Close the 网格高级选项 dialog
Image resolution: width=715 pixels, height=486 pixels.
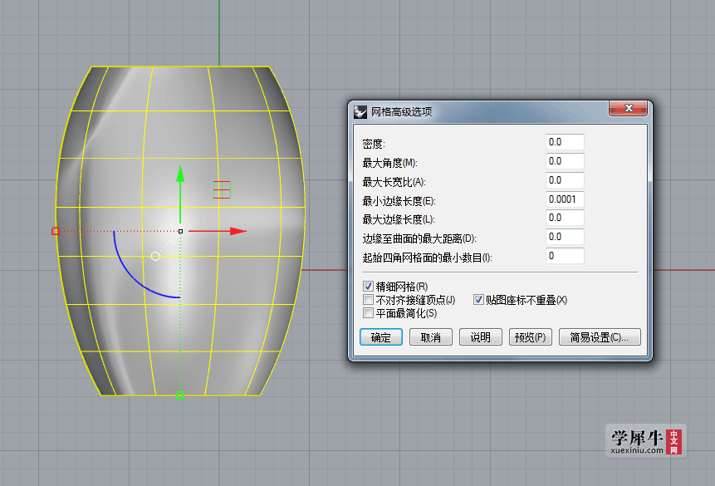click(x=629, y=108)
